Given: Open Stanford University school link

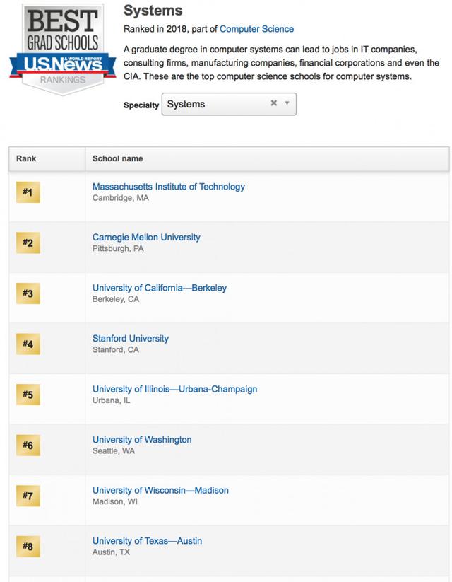Looking at the screenshot, I should [131, 339].
